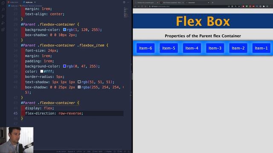Open color picker for the rgb(0, 47, 255) swatch
This screenshot has height=153, width=273.
(64, 66)
